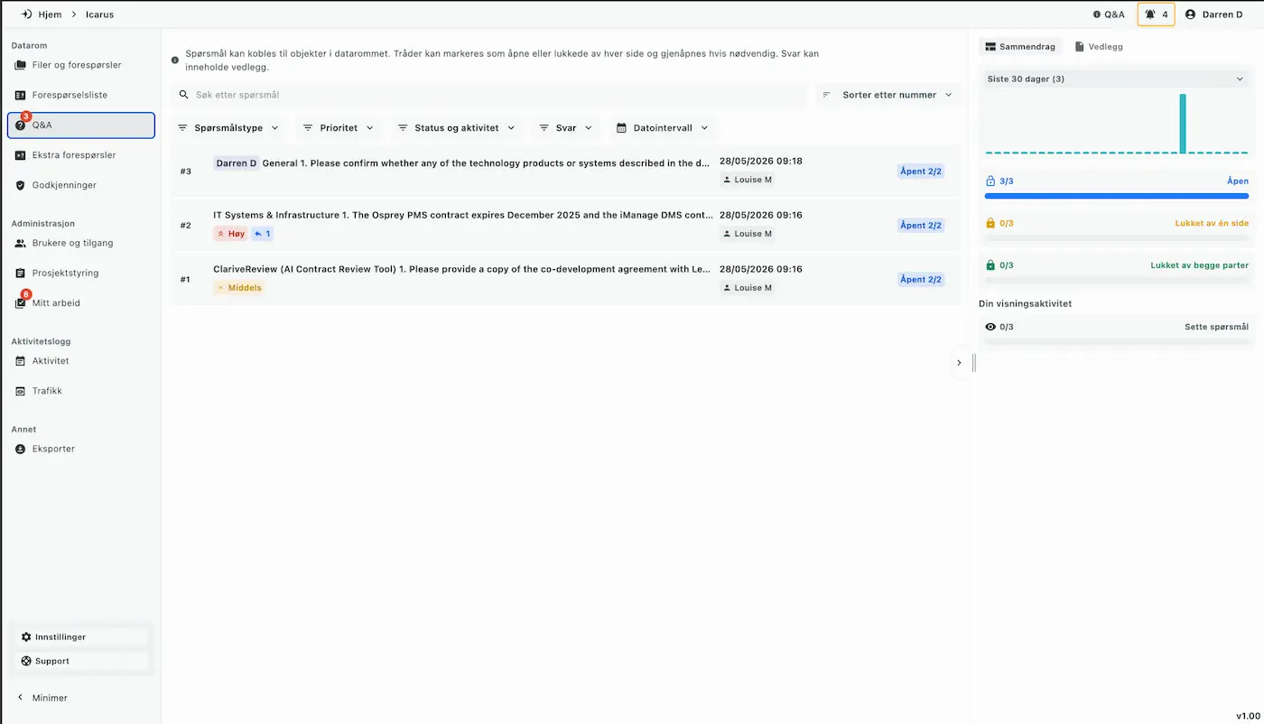Click the Middels priority badge
This screenshot has width=1264, height=724.
pyautogui.click(x=239, y=288)
